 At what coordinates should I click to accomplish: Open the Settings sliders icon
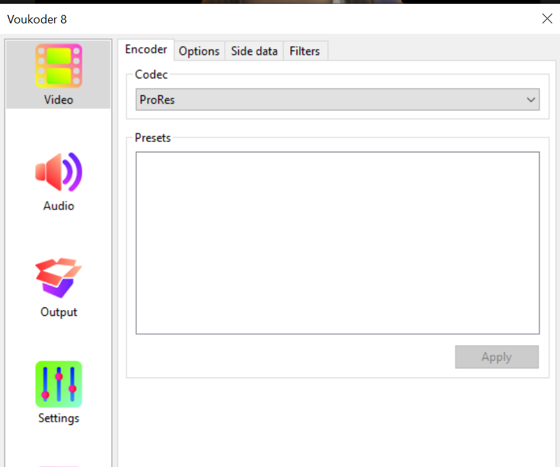click(x=58, y=384)
